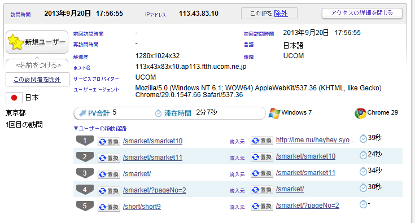This screenshot has width=415, height=223.
Task: Collapse the ユーザーの移動経路 section
Action: (100, 129)
